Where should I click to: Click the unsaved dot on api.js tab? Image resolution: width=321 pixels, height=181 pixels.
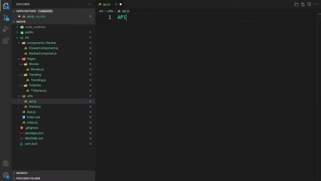tap(120, 5)
